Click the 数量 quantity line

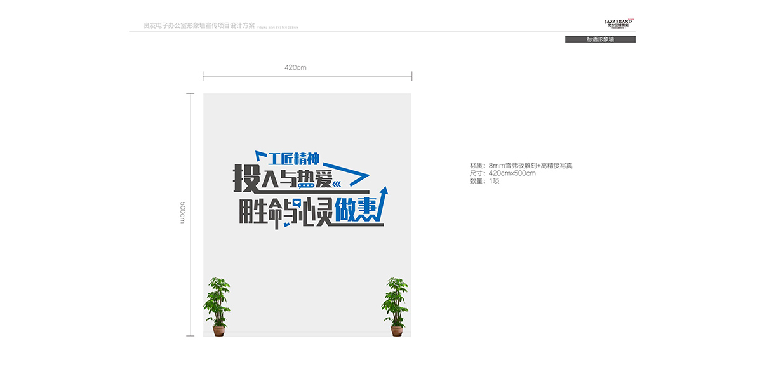(x=485, y=181)
